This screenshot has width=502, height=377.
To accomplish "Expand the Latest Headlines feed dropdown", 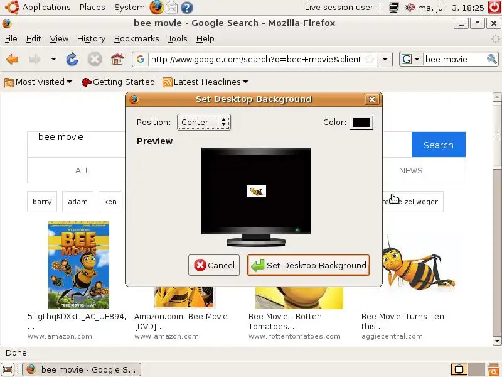I will (206, 82).
